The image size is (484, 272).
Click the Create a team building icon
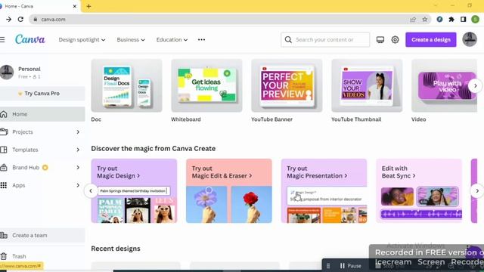[x=3, y=235]
